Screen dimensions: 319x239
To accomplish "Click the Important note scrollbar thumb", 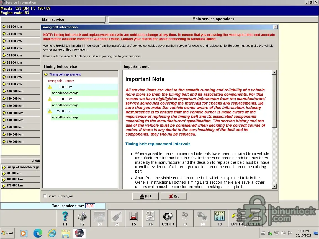I will [x=274, y=101].
